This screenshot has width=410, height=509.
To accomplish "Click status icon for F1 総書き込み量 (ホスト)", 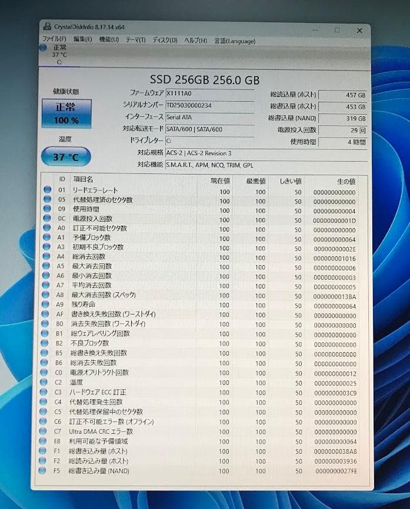I will (x=42, y=451).
